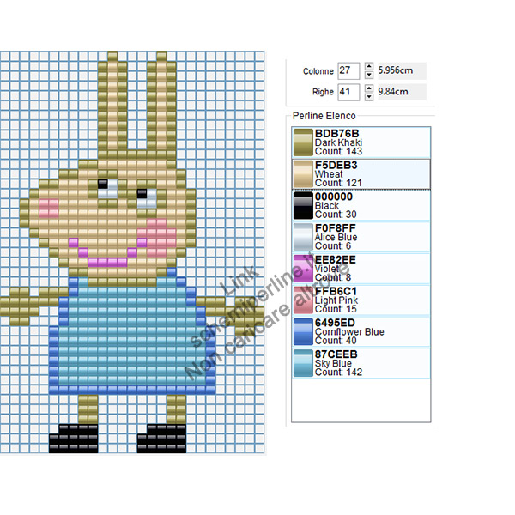The image size is (515, 515).
Task: Select the Violet EE82EE swatch
Action: click(x=303, y=269)
